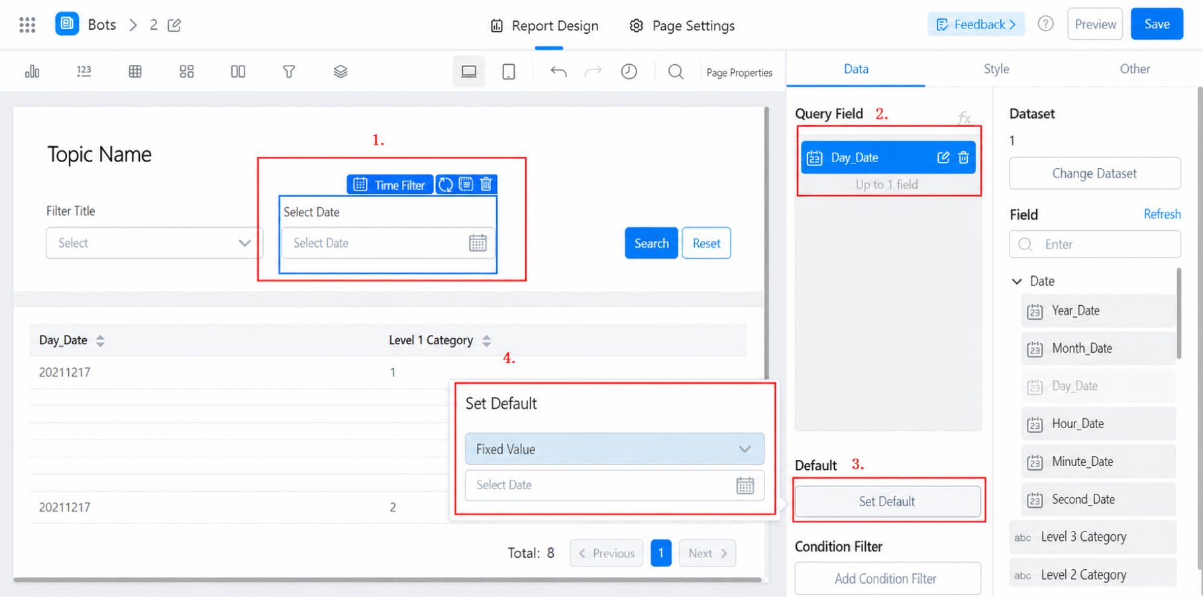The height and width of the screenshot is (597, 1203).
Task: Open the layers stack icon
Action: (340, 71)
